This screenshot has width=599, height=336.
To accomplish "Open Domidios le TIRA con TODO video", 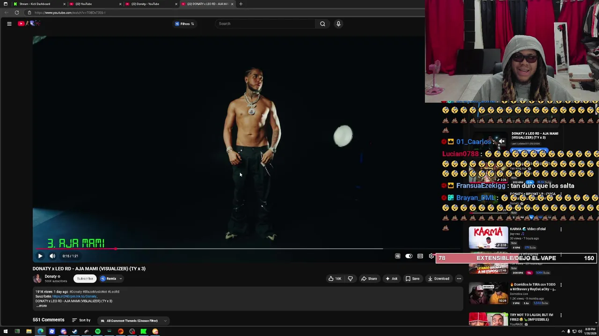I will [x=488, y=293].
